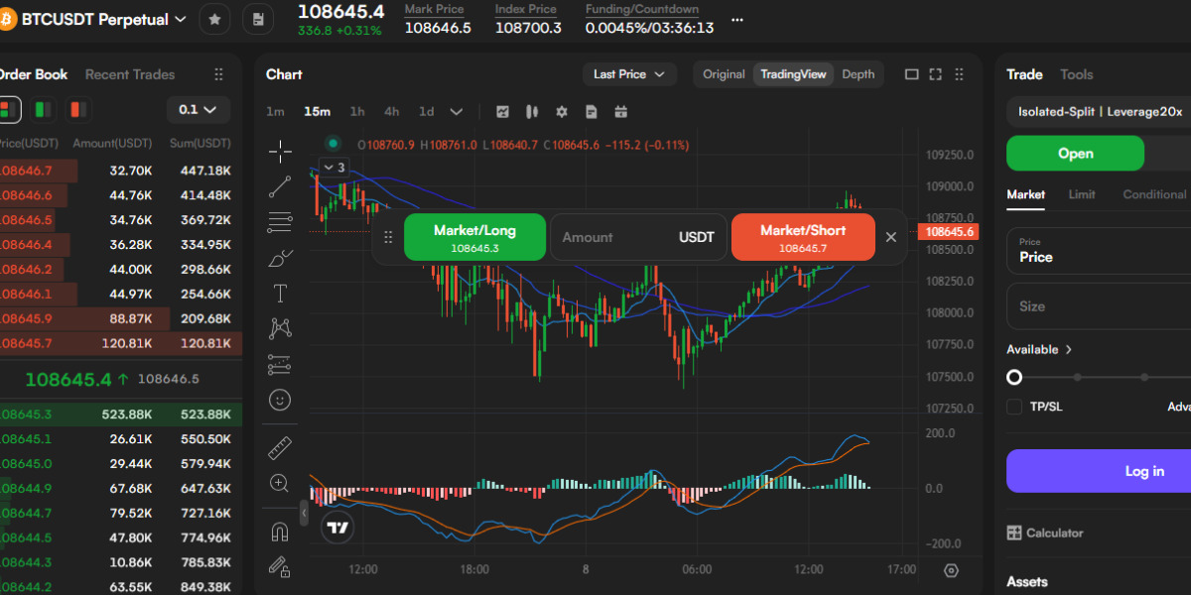Select the trend line drawing tool
Viewport: 1191px width, 595px height.
(x=280, y=186)
